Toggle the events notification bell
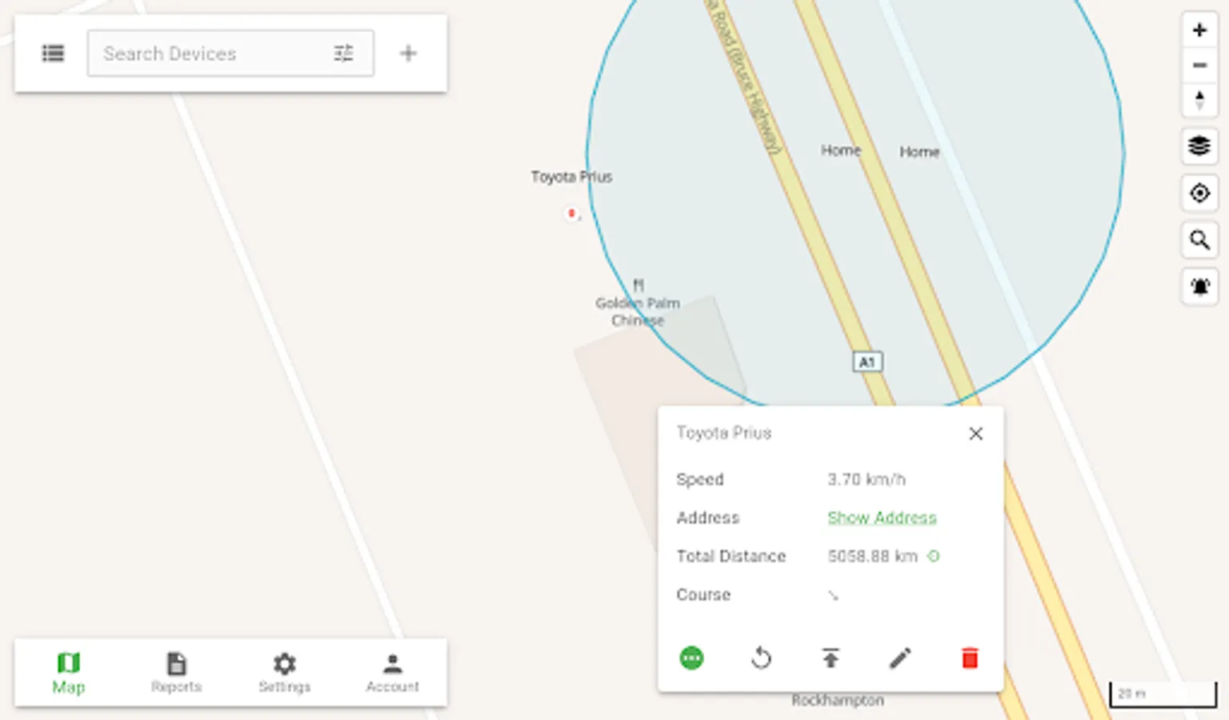 (1199, 286)
